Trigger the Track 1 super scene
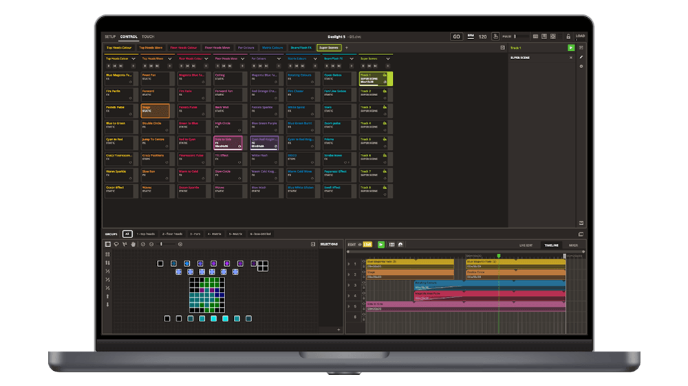This screenshot has width=688, height=386. click(x=375, y=78)
